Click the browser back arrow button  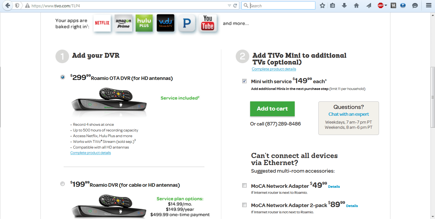point(8,5)
